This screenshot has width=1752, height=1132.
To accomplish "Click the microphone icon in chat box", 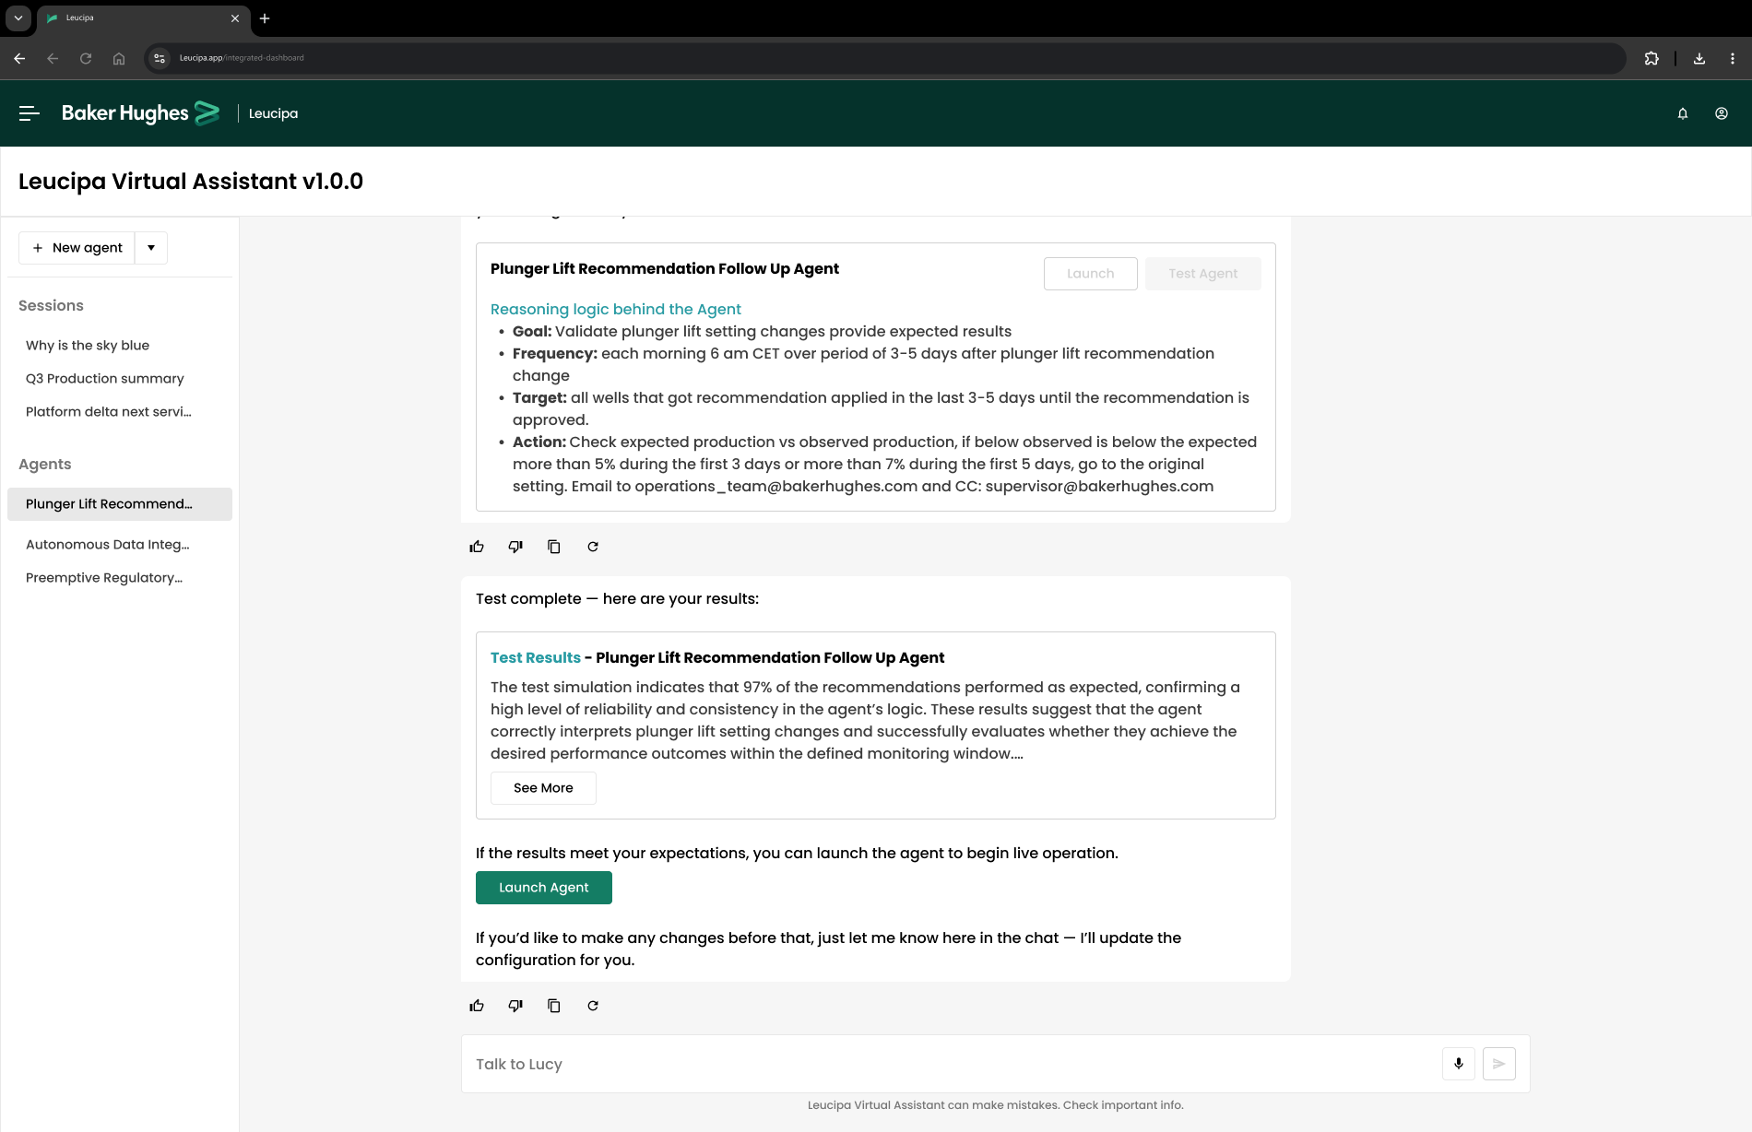I will pyautogui.click(x=1459, y=1064).
